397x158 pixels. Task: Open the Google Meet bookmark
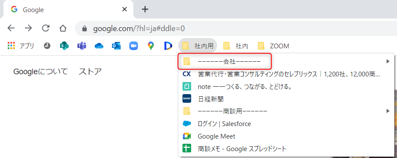(x=286, y=136)
